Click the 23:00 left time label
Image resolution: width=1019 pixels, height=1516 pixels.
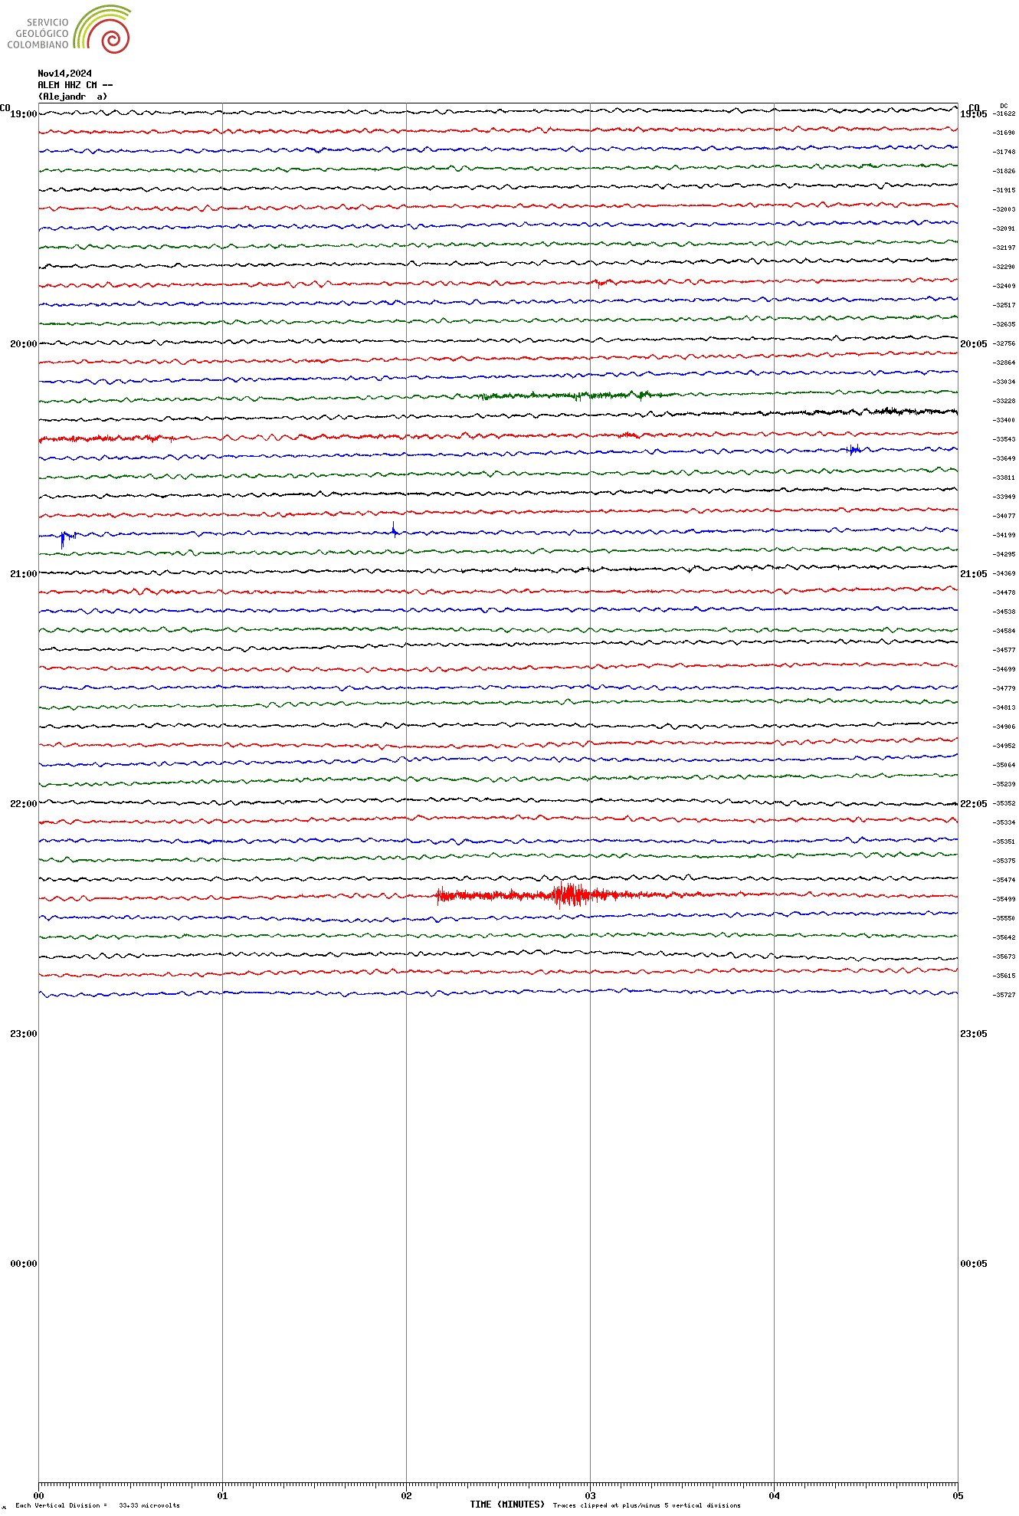(x=23, y=1034)
